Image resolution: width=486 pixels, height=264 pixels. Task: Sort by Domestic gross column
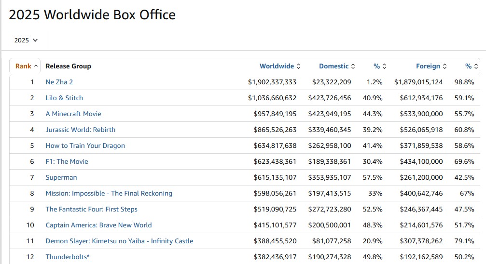[337, 66]
